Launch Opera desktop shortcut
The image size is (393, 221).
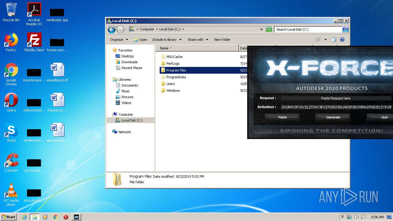[11, 102]
